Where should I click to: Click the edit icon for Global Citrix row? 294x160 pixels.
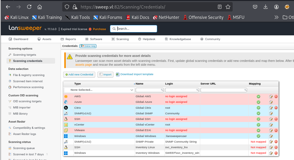[x=271, y=108]
